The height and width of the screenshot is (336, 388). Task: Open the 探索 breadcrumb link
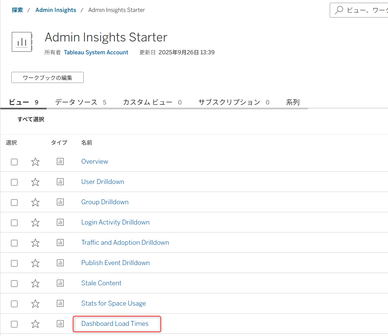[17, 10]
